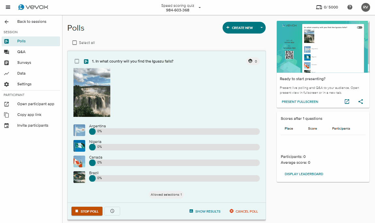Click the poll timer clock icon button
375x223 pixels.
click(x=112, y=211)
